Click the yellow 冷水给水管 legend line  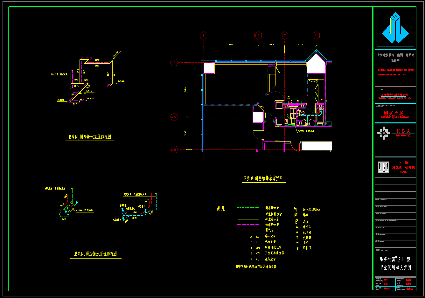tap(248, 219)
